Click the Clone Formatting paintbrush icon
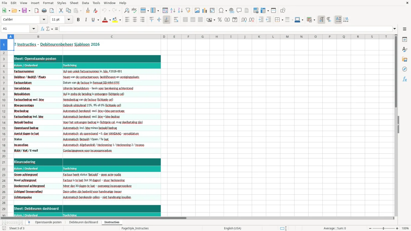The width and height of the screenshot is (411, 231). tap(88, 11)
